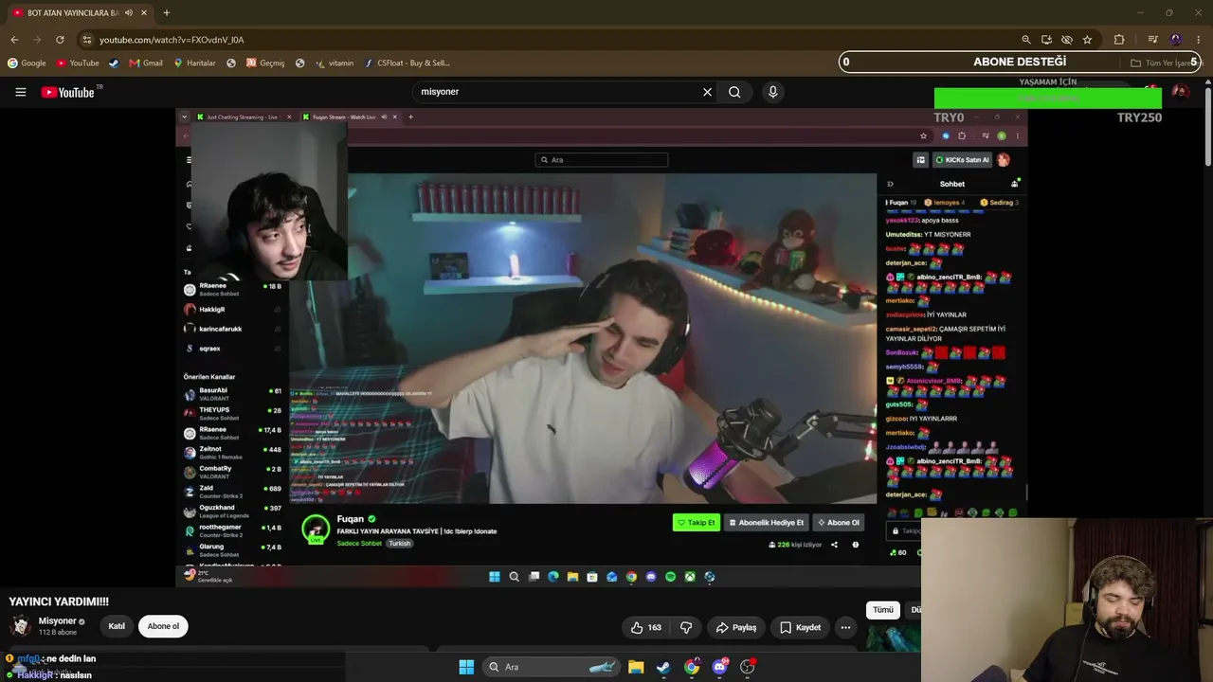Dislike the video

(686, 627)
